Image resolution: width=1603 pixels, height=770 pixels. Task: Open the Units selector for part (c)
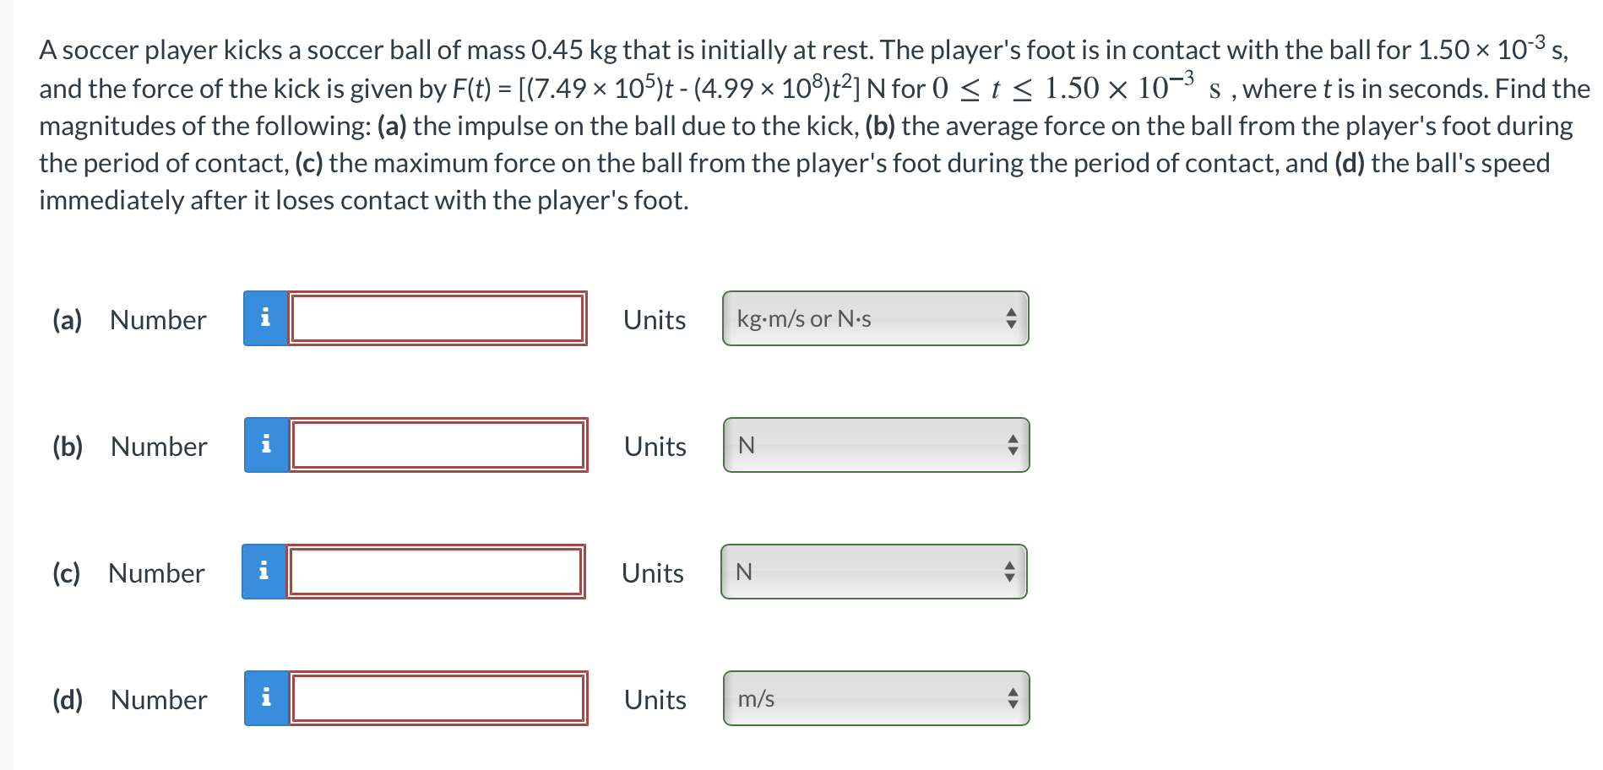[876, 572]
